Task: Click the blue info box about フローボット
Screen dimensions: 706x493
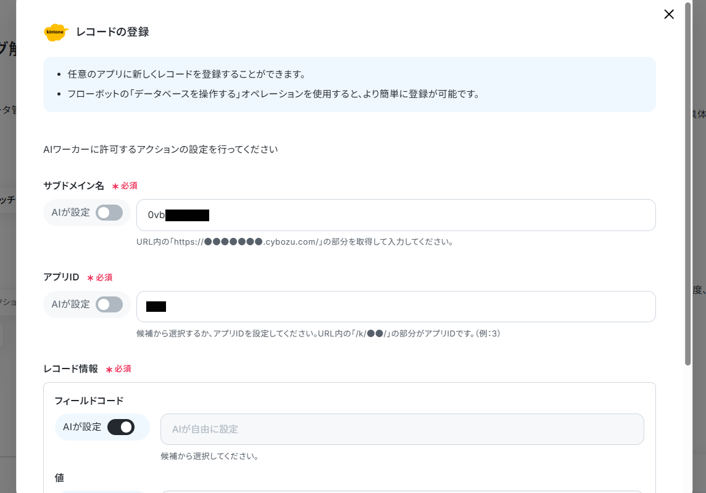Action: 349,84
